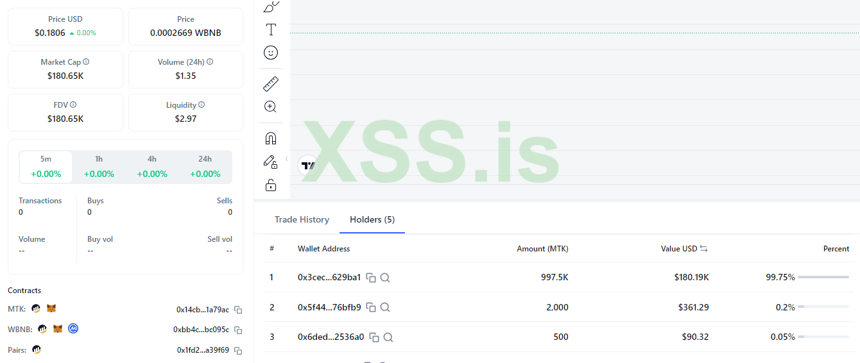
Task: Toggle Magnet mode on chart toolbar
Action: tap(271, 139)
